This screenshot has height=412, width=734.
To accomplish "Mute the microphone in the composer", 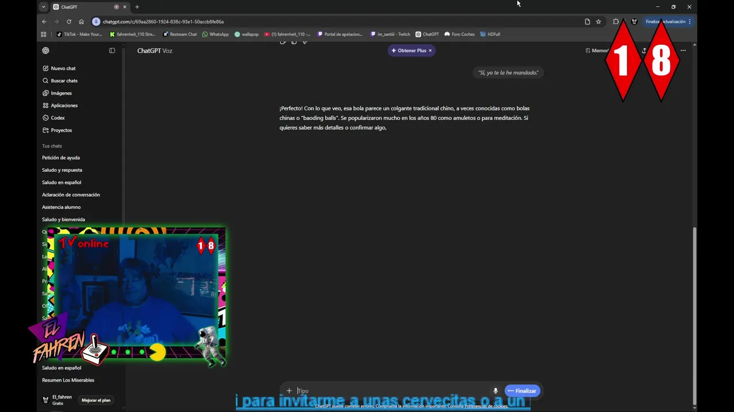I will [x=495, y=391].
